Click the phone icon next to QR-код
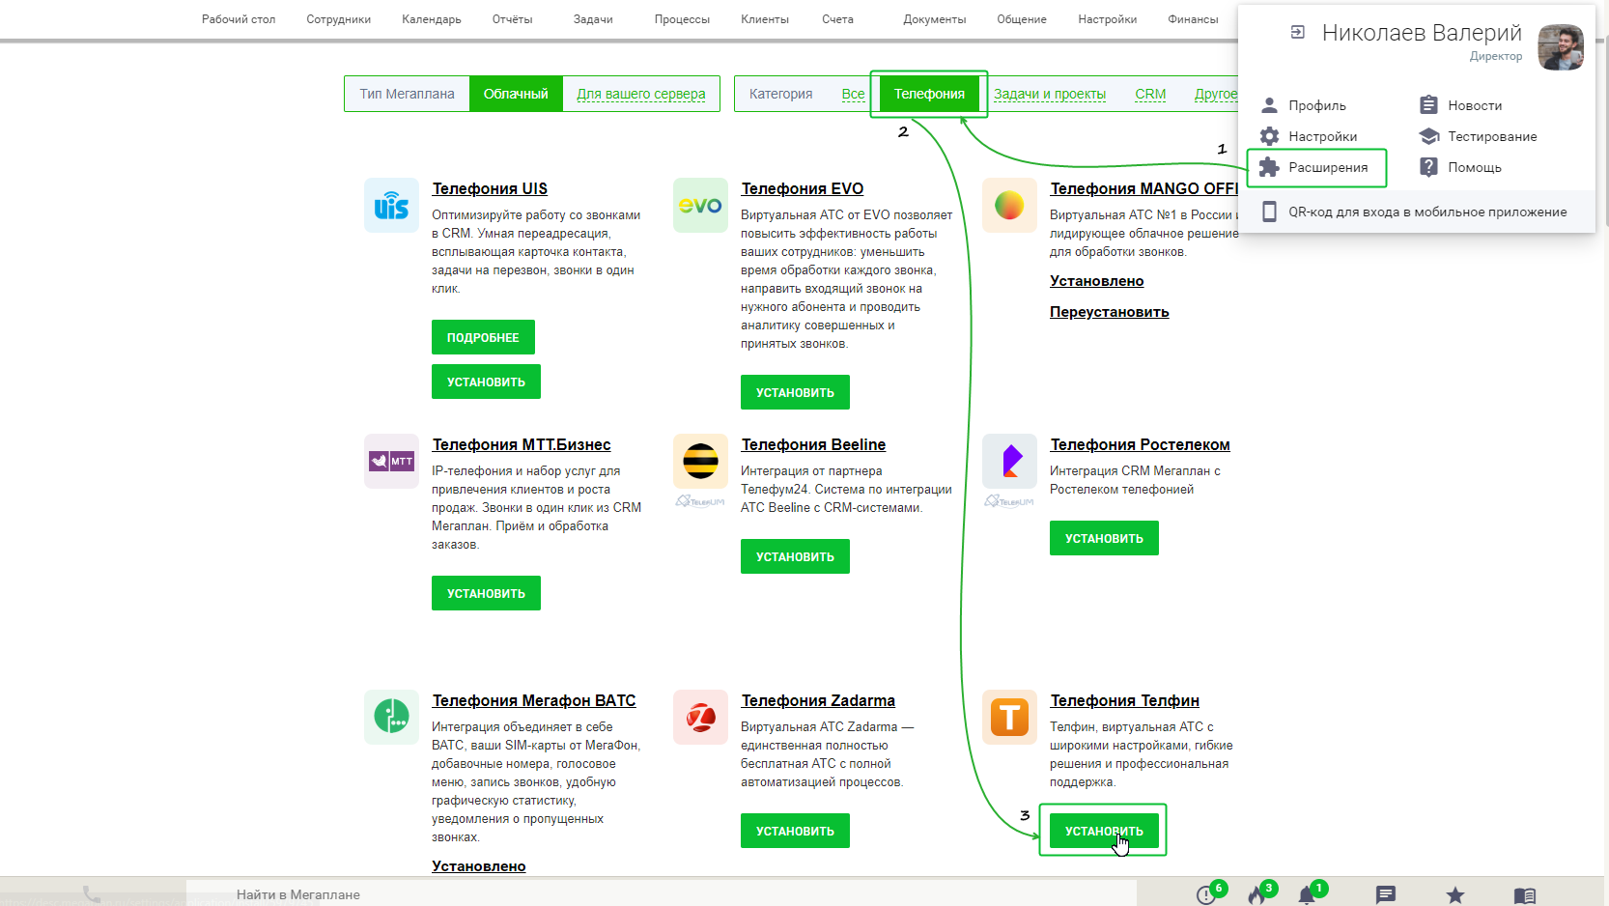Screen dimensions: 1609x906 [x=1269, y=212]
